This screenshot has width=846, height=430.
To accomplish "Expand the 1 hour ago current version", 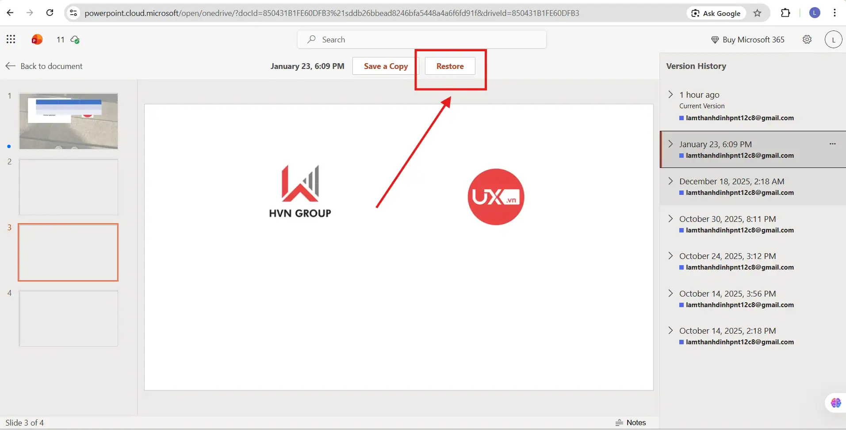I will (670, 95).
